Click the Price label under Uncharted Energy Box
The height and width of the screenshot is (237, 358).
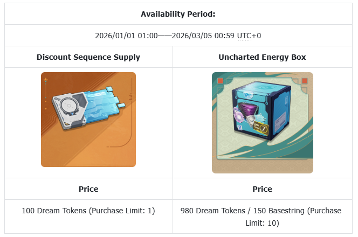point(261,189)
